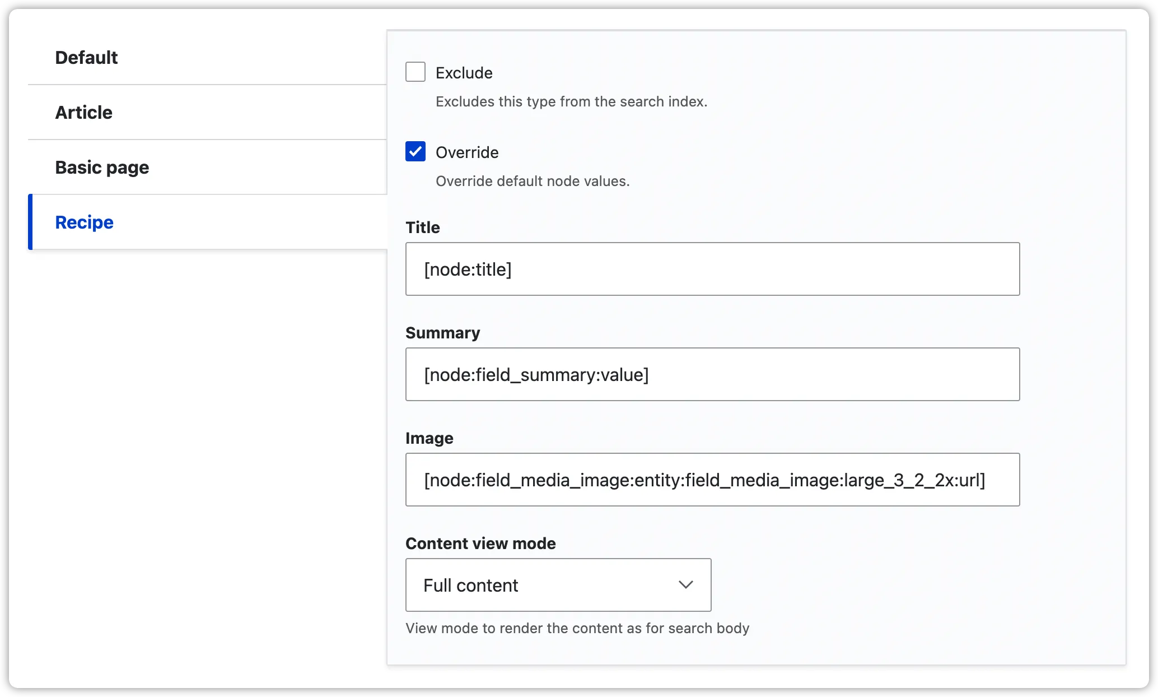Expand the Full content view mode selector
The height and width of the screenshot is (697, 1158).
(x=558, y=585)
